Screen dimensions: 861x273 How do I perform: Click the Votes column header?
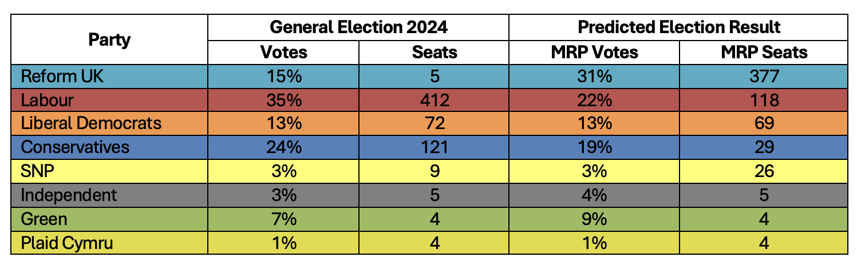283,53
